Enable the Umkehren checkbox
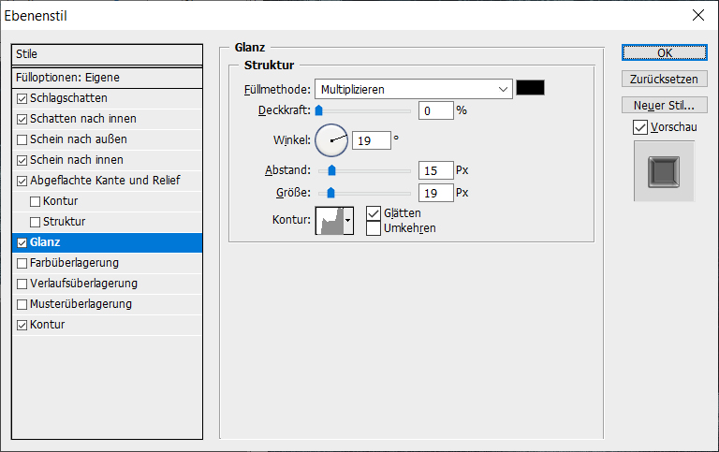 click(374, 228)
